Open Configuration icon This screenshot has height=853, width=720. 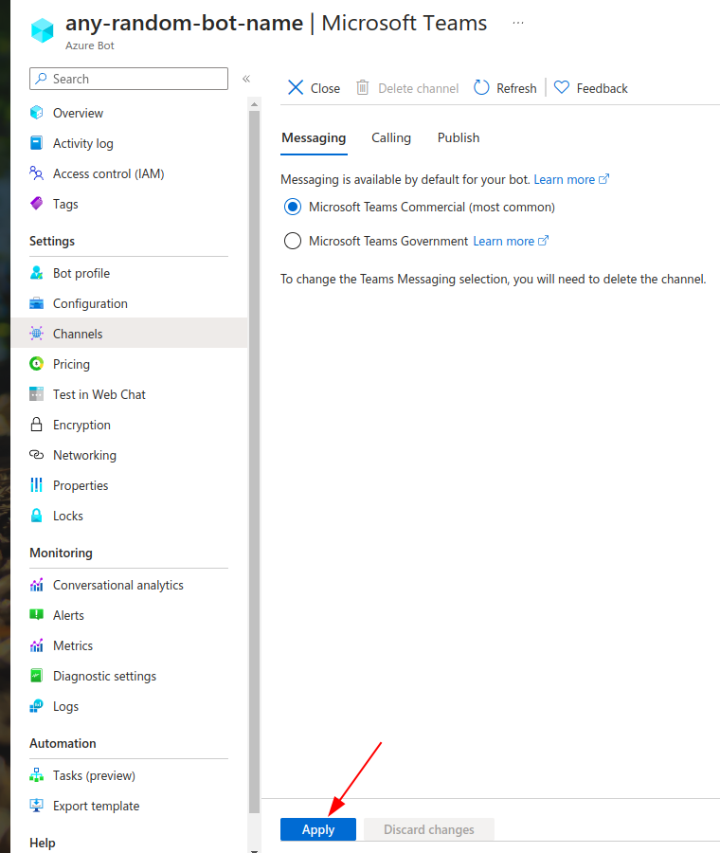[36, 303]
